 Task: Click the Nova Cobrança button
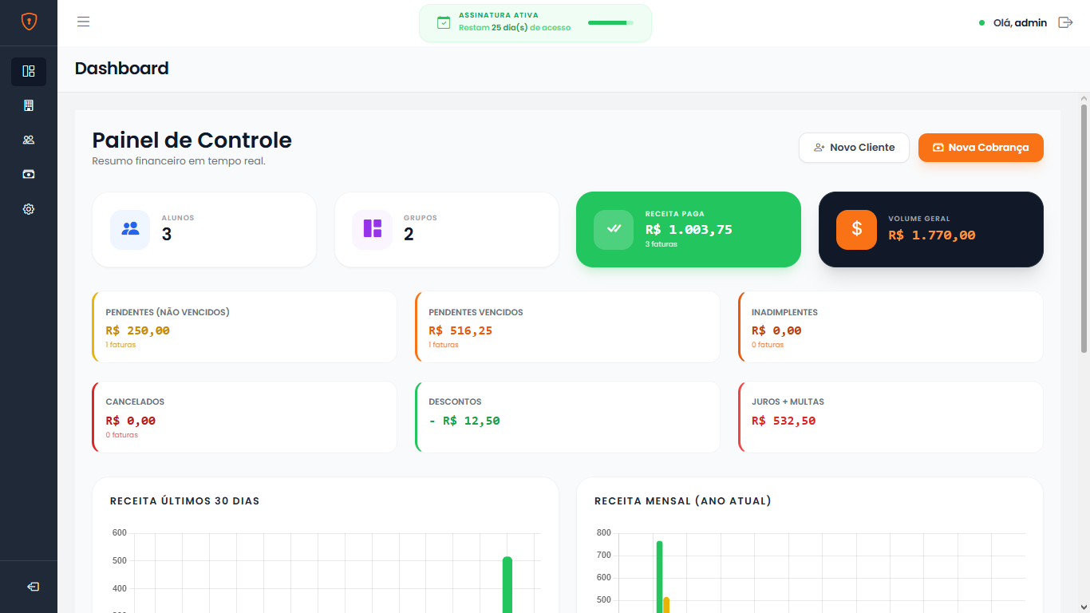pyautogui.click(x=981, y=148)
